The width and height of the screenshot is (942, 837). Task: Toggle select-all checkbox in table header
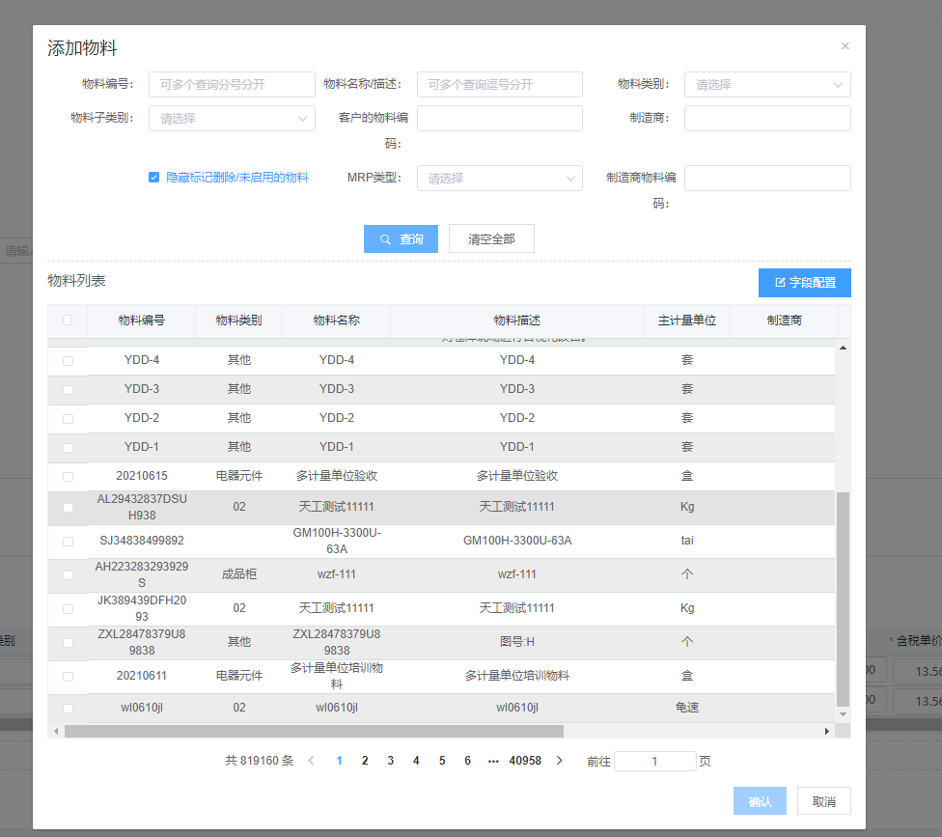[68, 321]
